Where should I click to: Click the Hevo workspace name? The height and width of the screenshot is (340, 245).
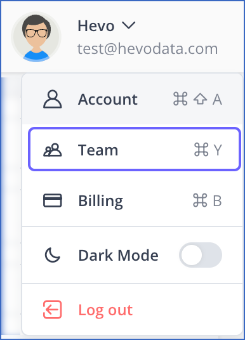(x=96, y=26)
